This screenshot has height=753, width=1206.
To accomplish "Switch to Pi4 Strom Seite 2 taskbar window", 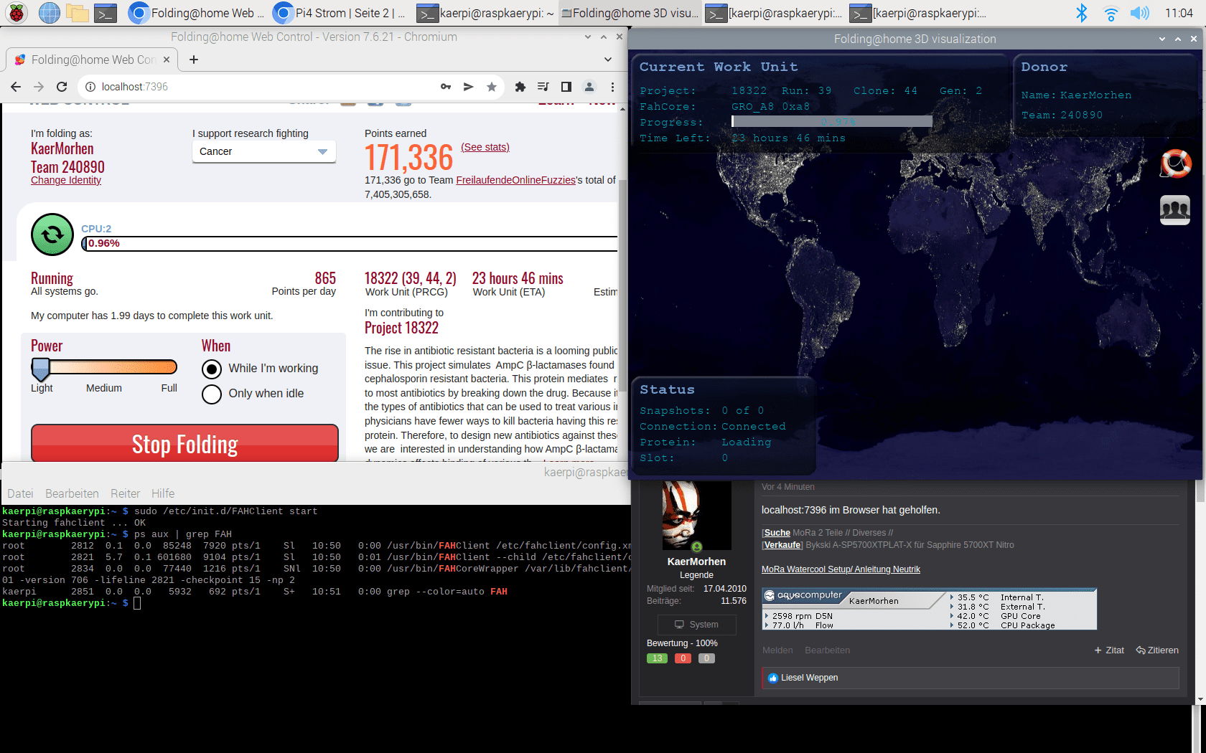I will click(340, 13).
